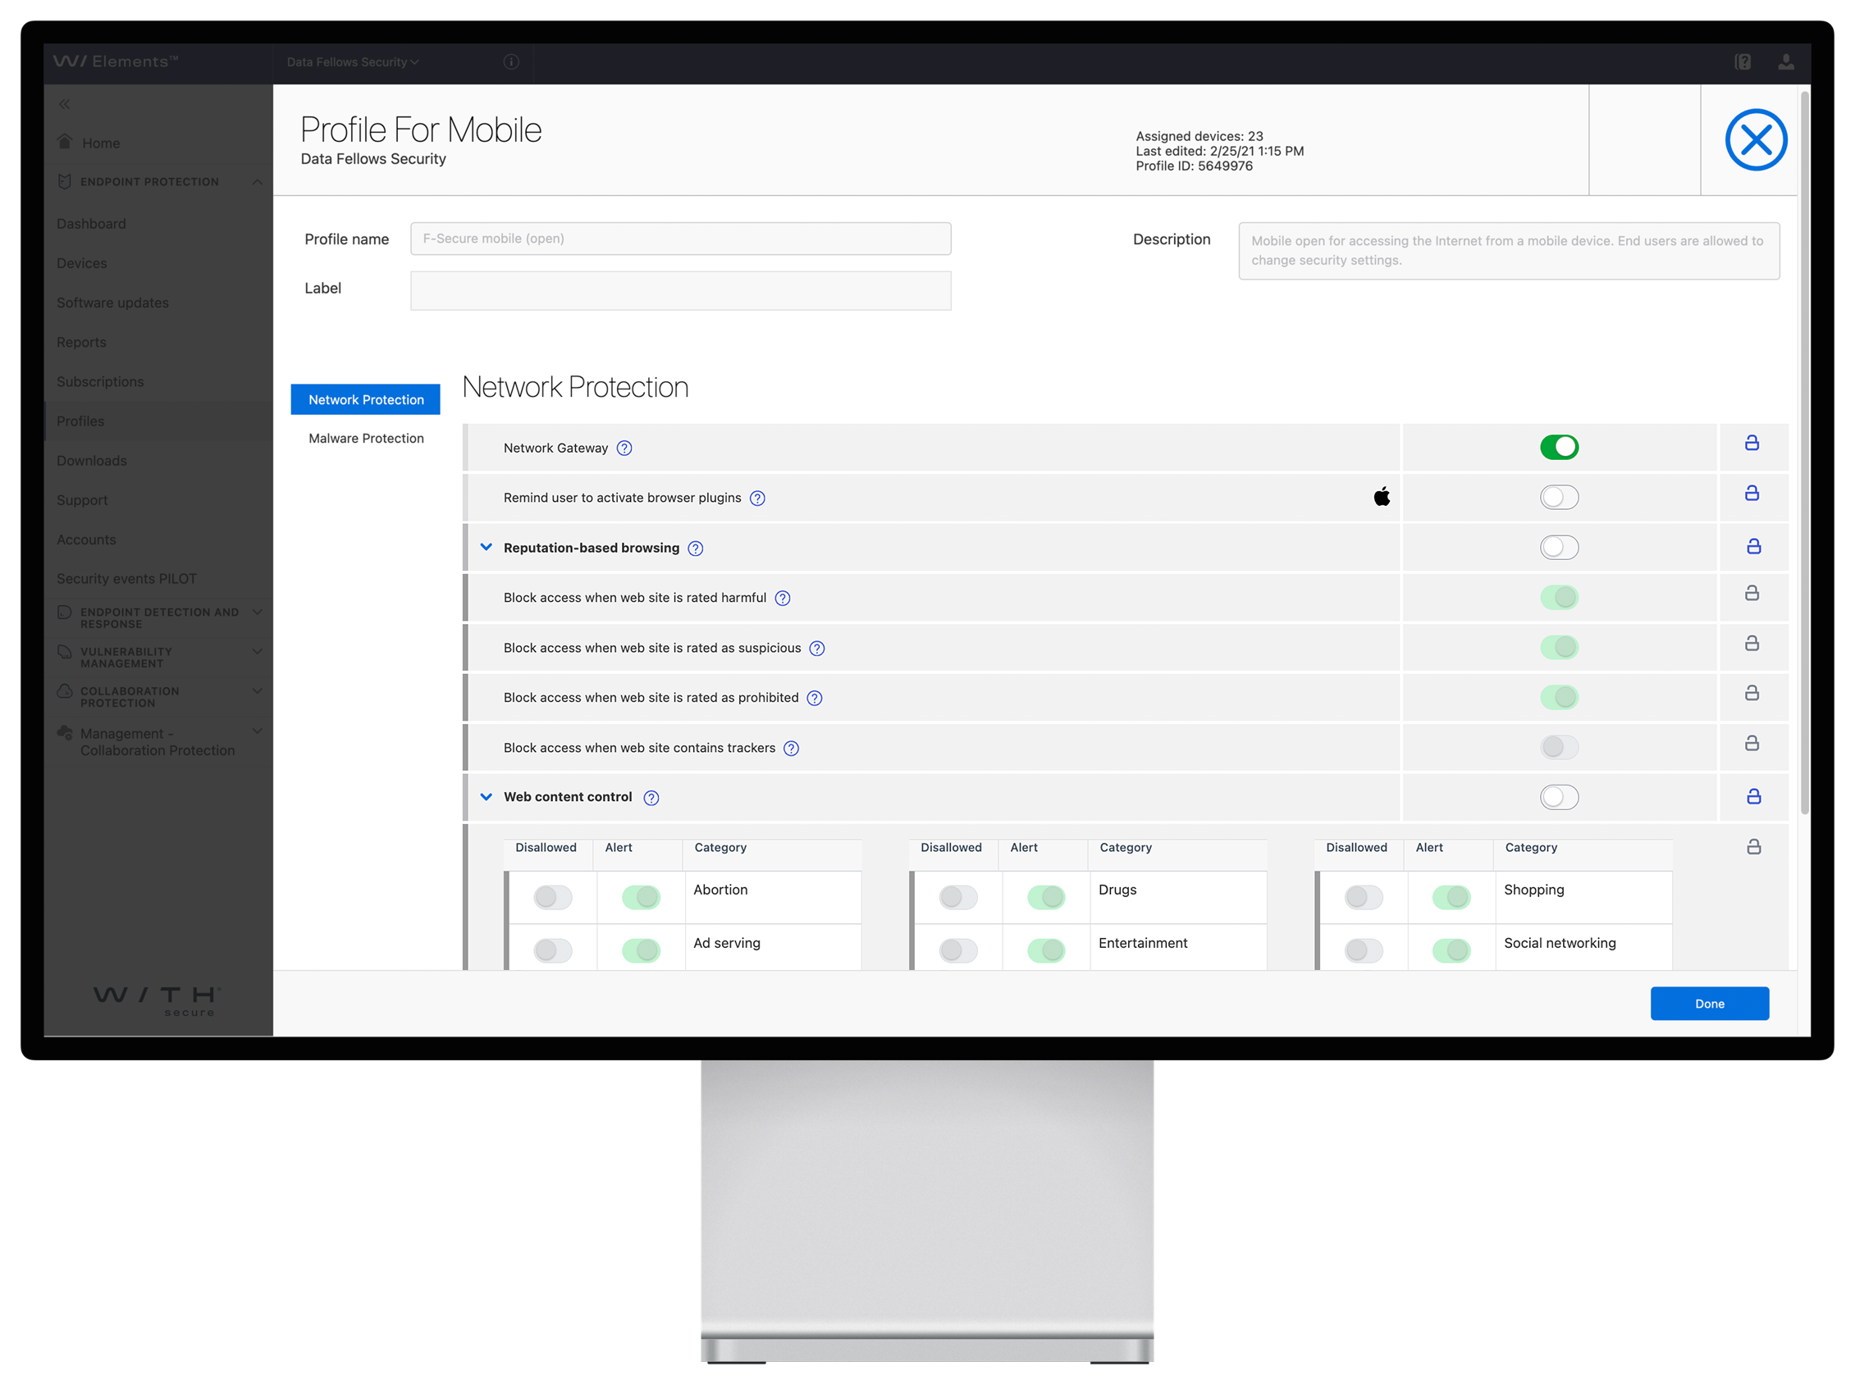Select the Malware Protection tab

[x=364, y=438]
